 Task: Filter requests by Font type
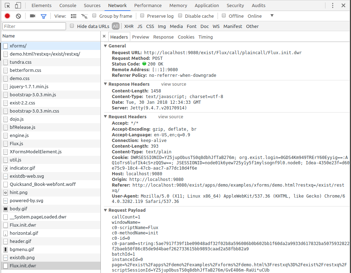click(x=192, y=26)
